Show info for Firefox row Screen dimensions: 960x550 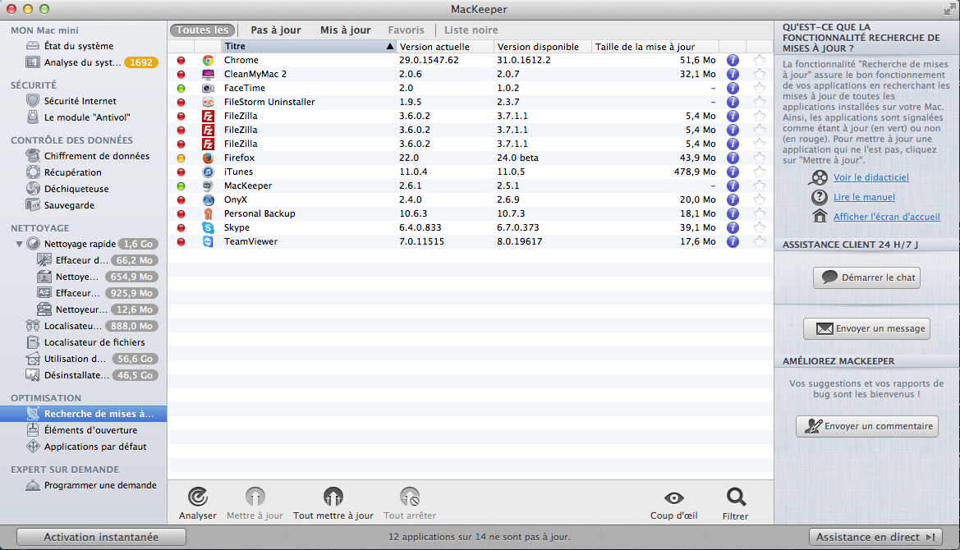733,158
